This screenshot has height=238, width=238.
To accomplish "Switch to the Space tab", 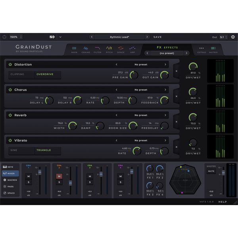I will [x=121, y=50].
